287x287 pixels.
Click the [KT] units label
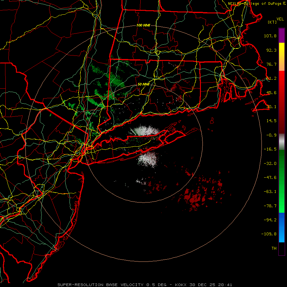tap(272, 22)
